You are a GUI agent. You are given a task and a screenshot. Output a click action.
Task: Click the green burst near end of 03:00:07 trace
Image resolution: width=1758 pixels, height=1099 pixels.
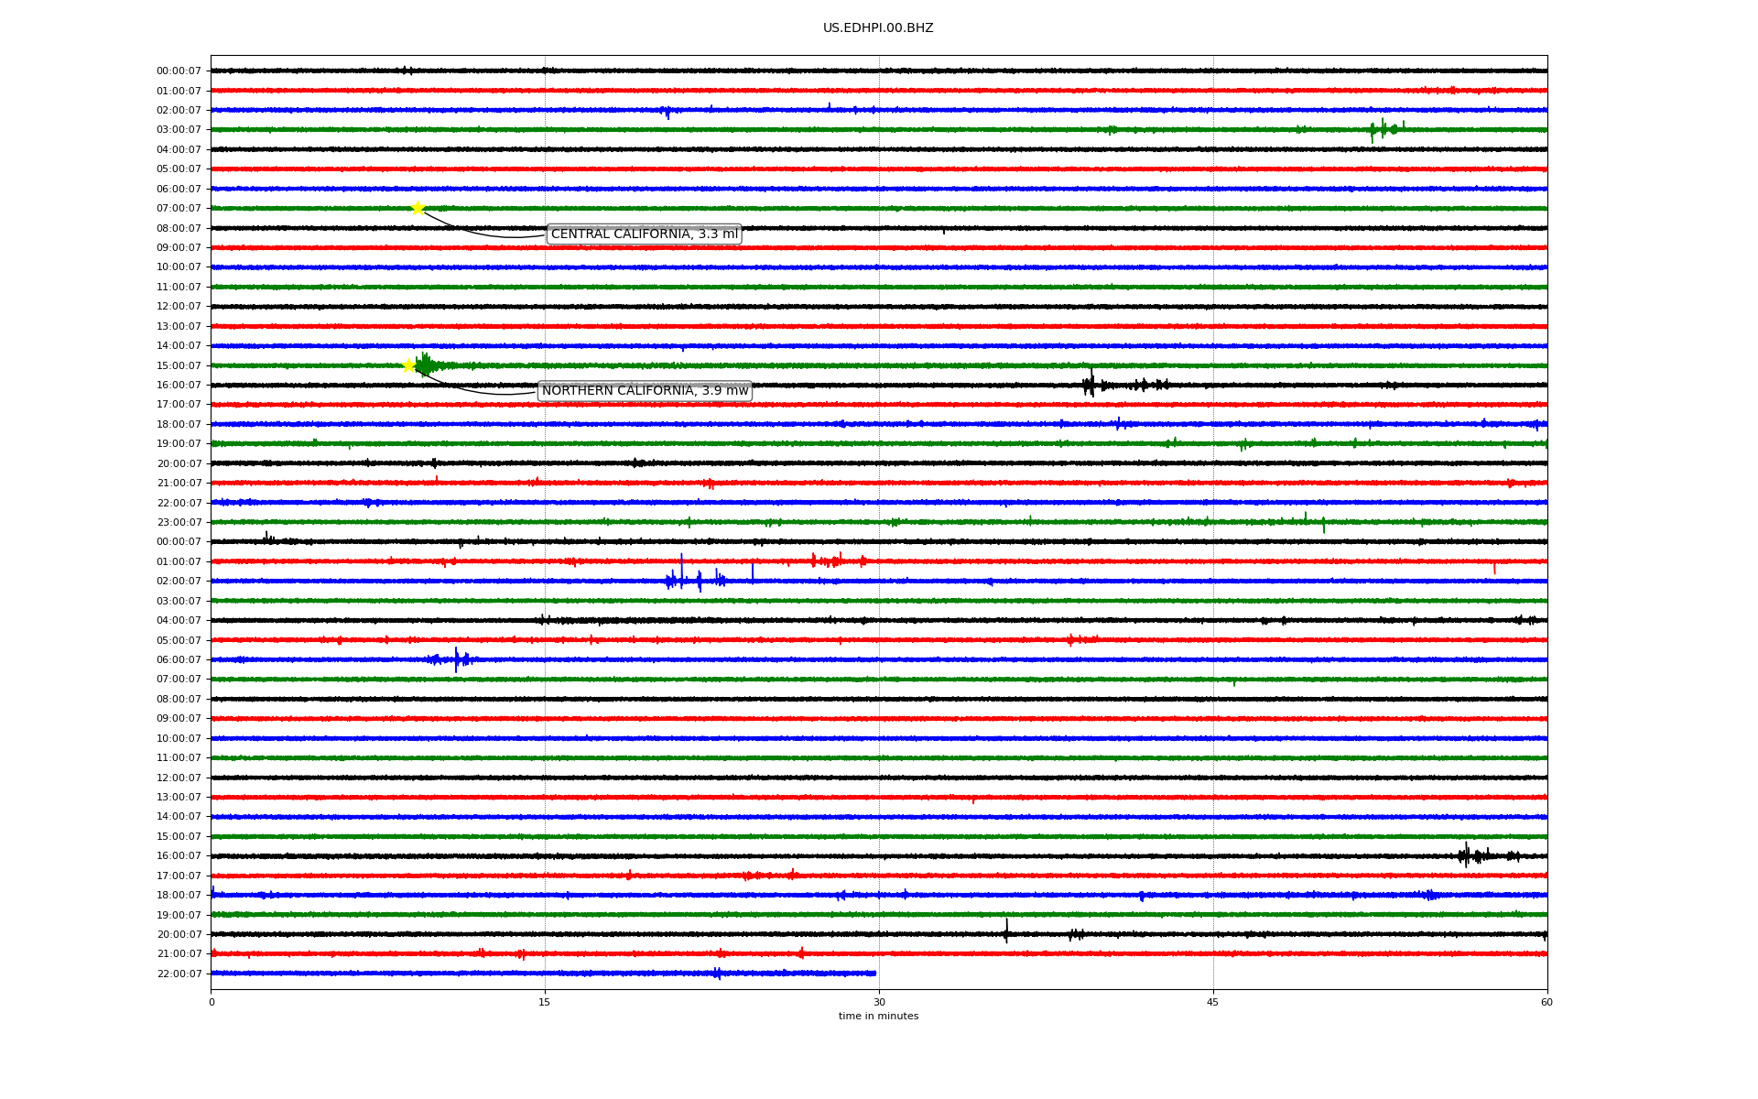[1383, 129]
